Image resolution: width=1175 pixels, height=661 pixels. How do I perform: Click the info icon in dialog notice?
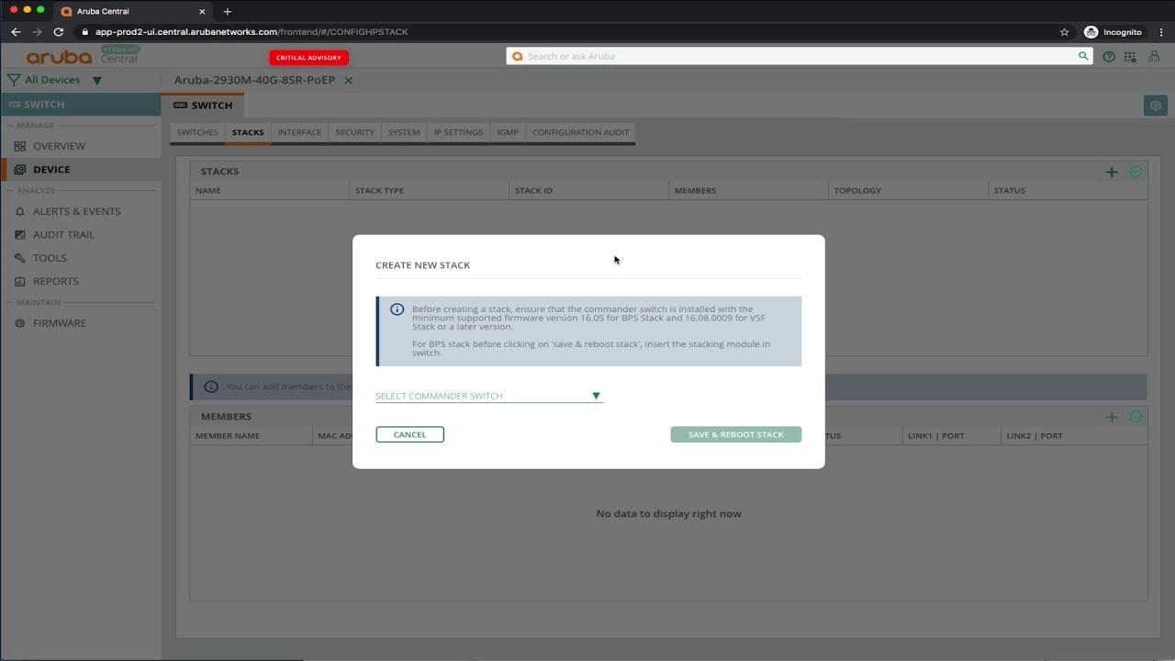(x=397, y=309)
